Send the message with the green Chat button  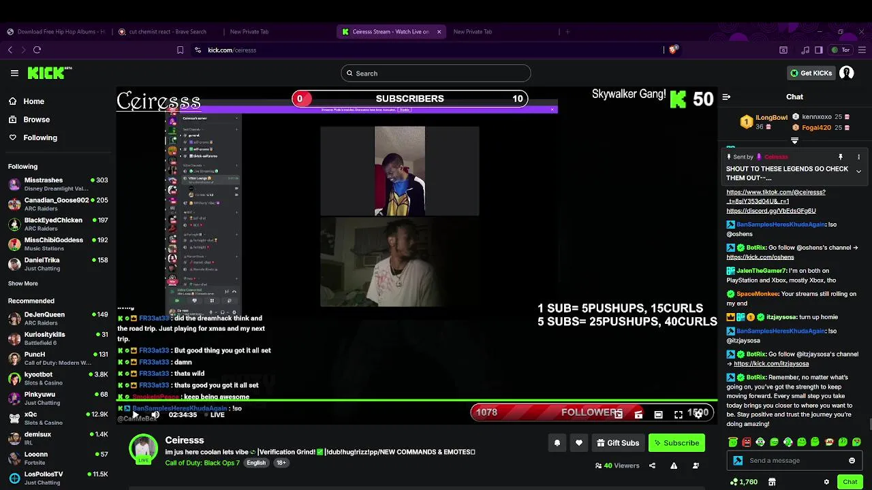850,482
